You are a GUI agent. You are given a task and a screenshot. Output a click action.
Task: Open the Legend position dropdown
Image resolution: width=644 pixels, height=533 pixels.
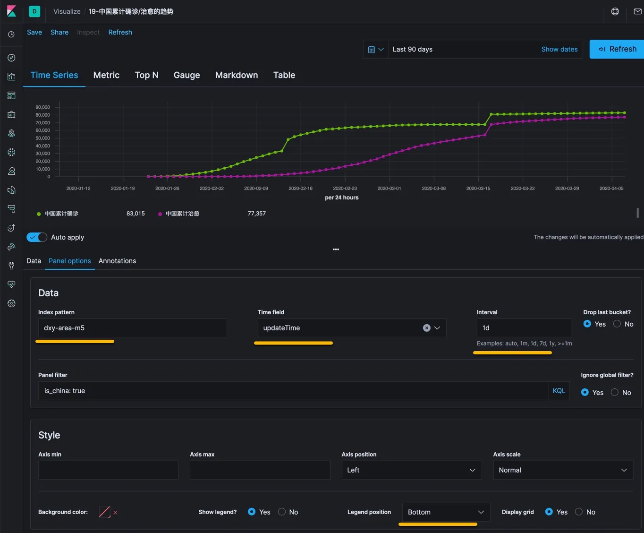(446, 512)
